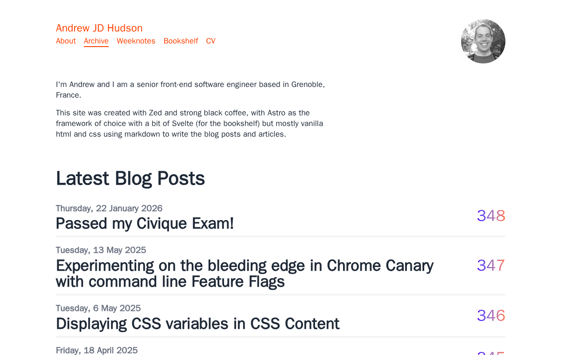Go to the Archive navigation link
The image size is (568, 355).
pos(96,41)
